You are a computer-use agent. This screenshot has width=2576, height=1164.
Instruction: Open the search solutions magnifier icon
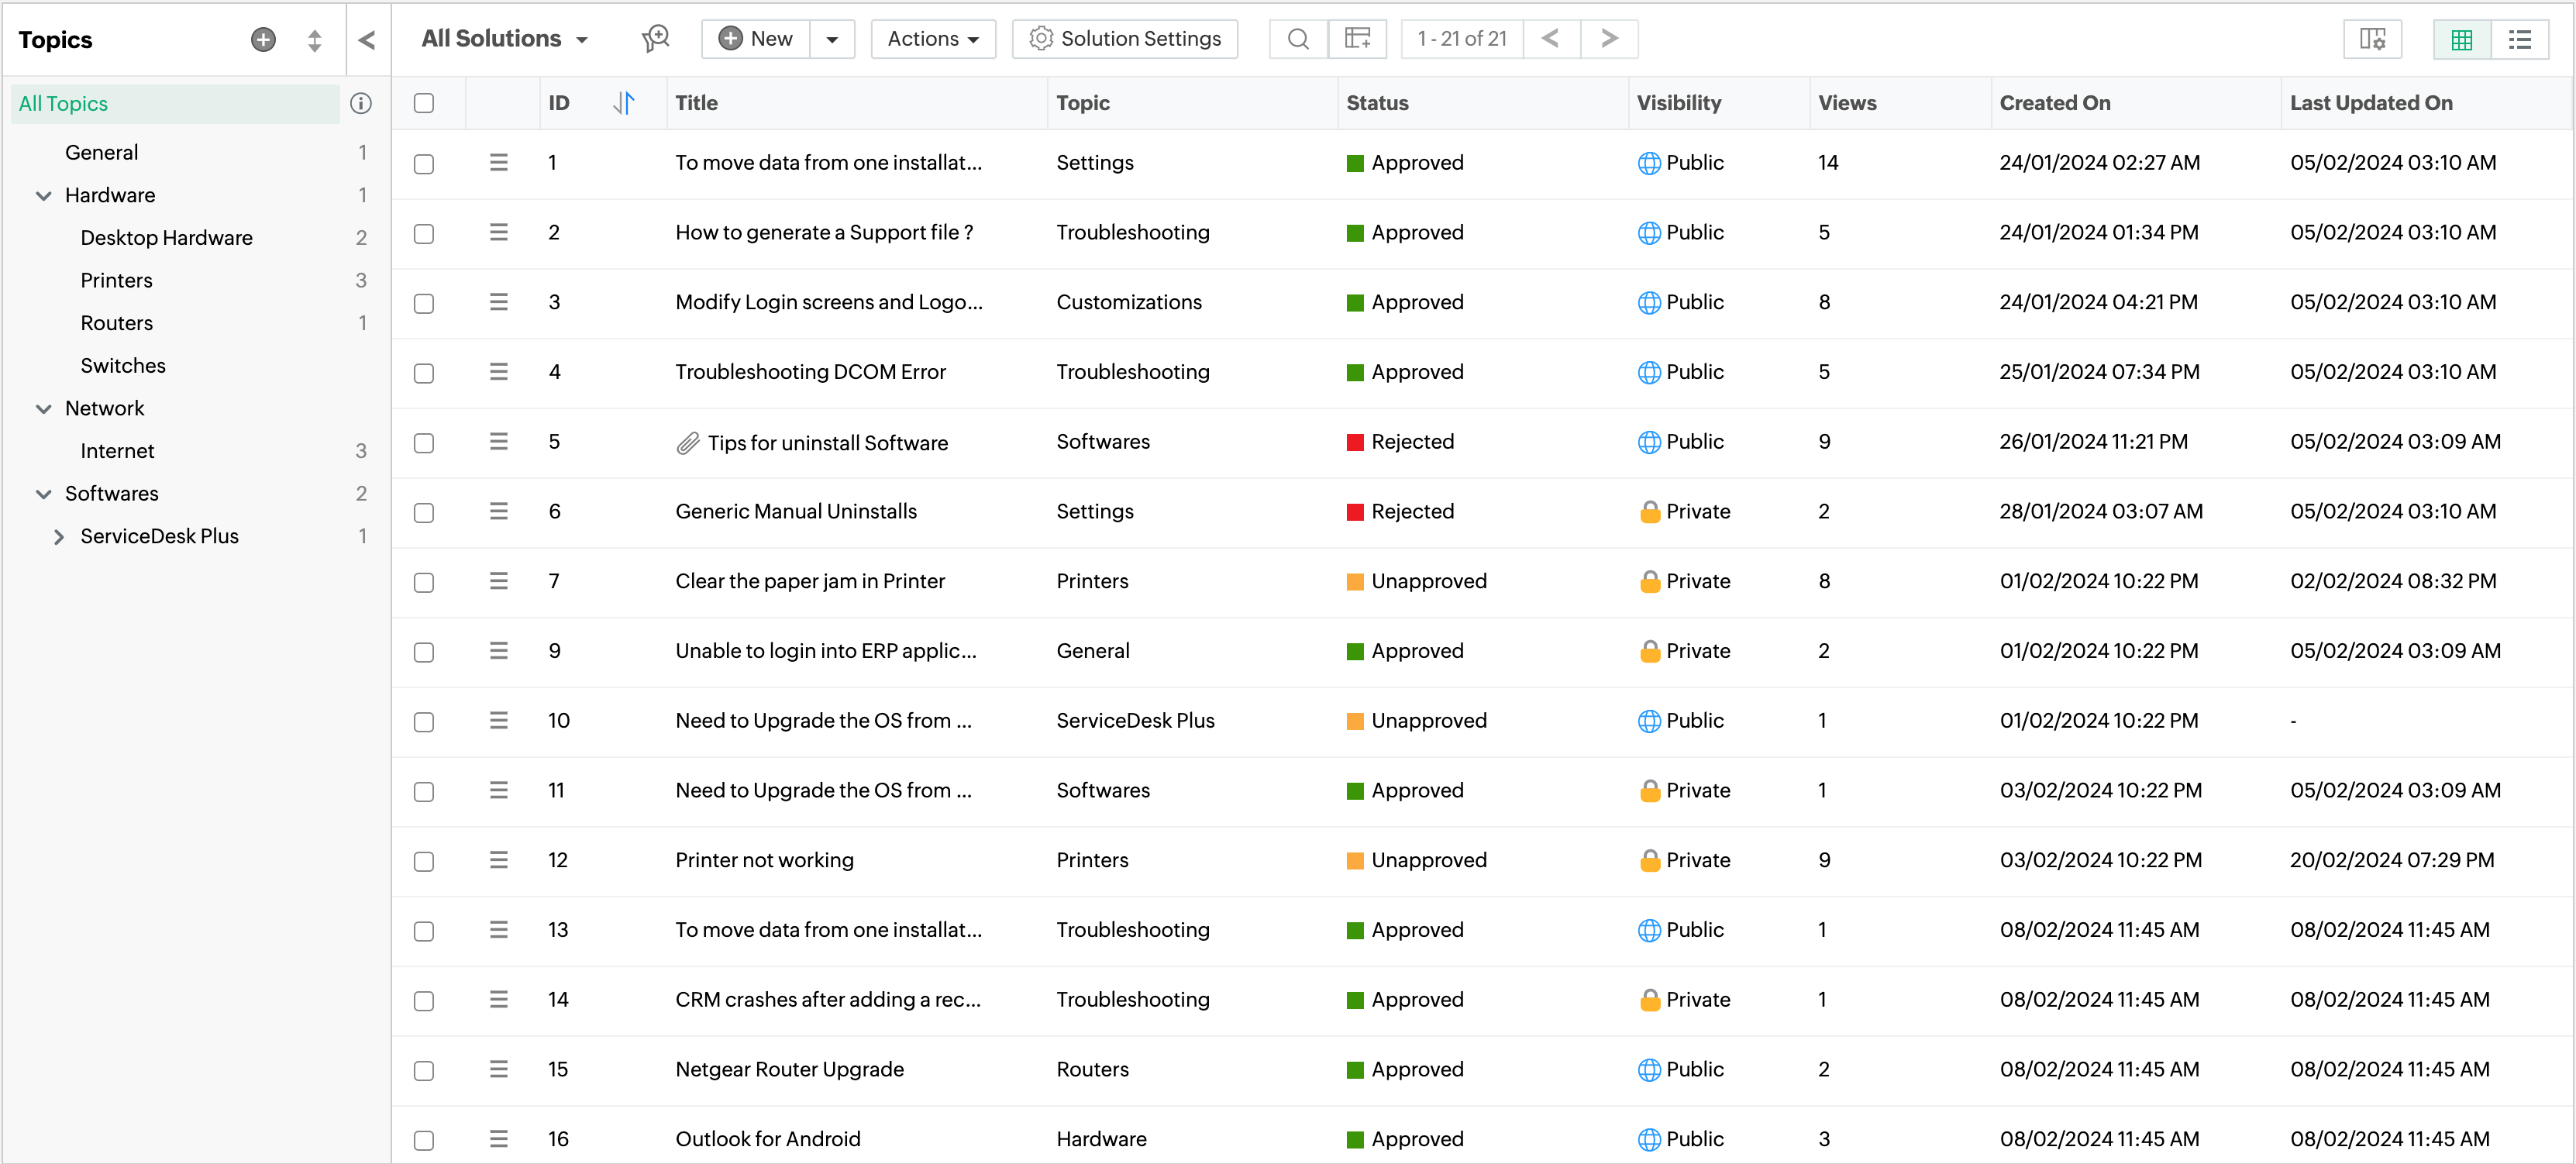pyautogui.click(x=1297, y=39)
